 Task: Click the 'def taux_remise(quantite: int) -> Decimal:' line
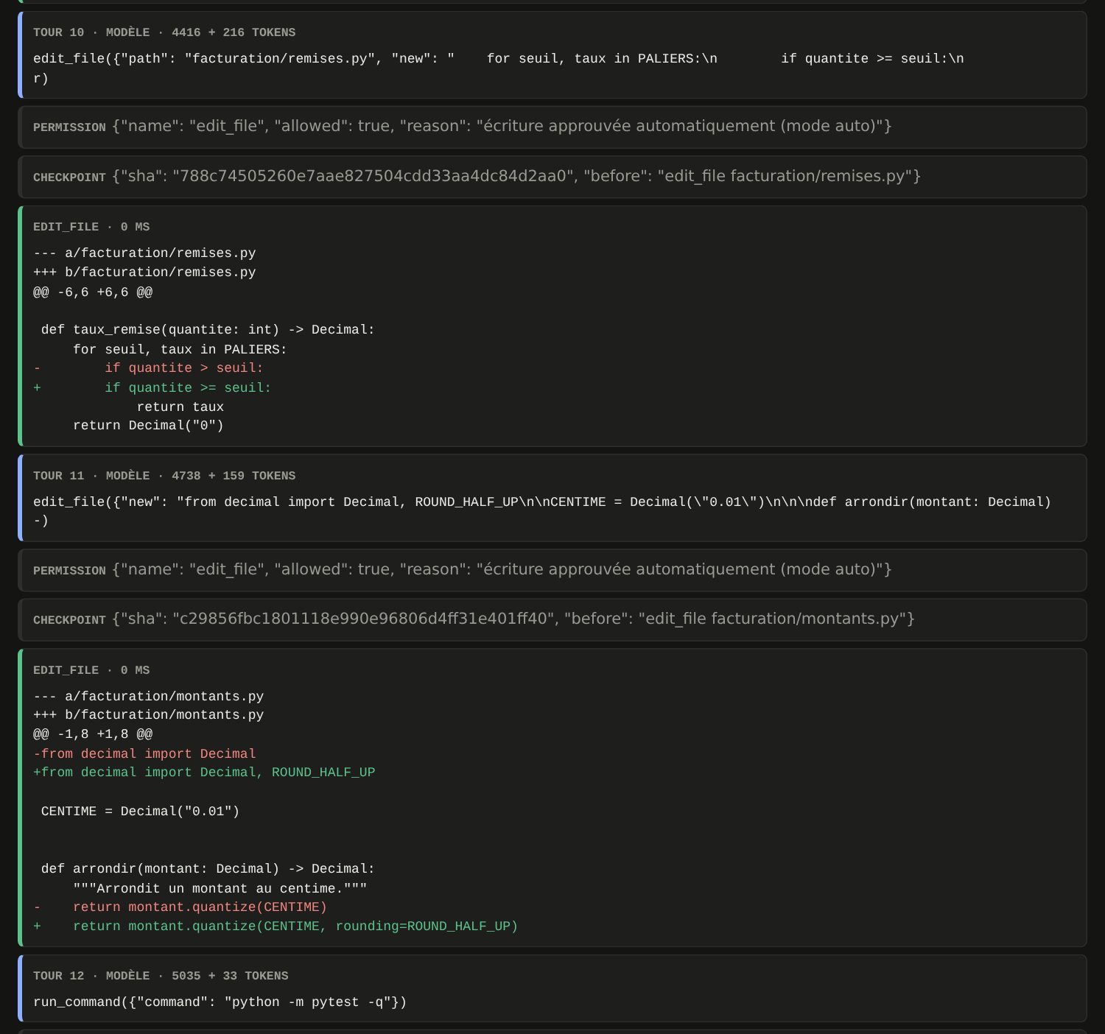(208, 330)
